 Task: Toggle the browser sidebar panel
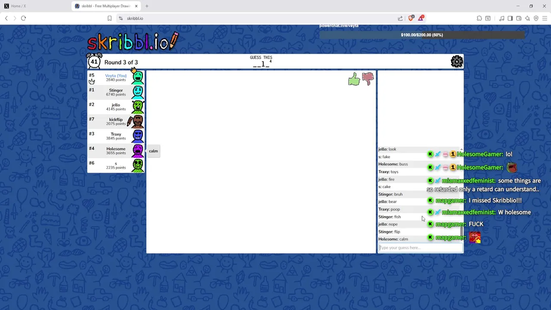point(510,18)
